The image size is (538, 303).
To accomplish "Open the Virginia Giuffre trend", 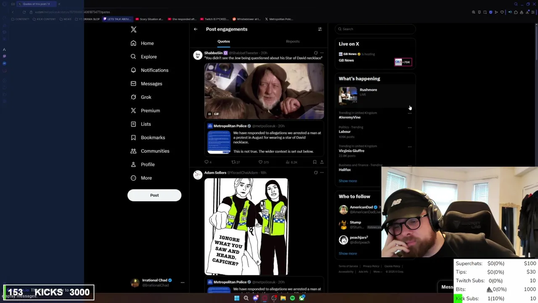I will pos(351,151).
